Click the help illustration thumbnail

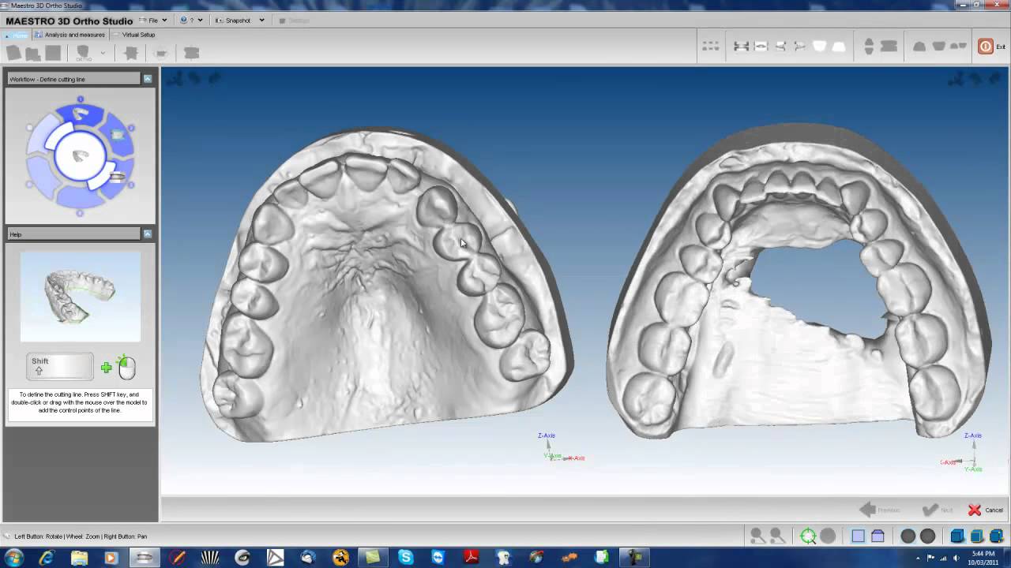(81, 297)
